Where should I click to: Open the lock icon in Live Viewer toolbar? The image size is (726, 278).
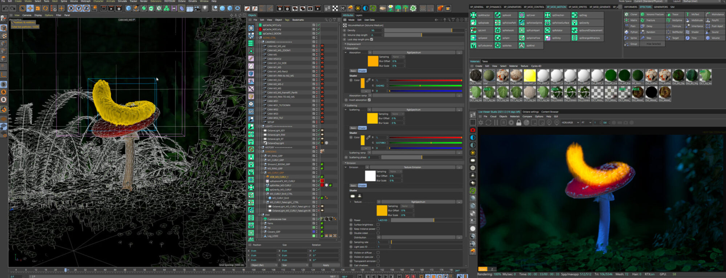519,123
